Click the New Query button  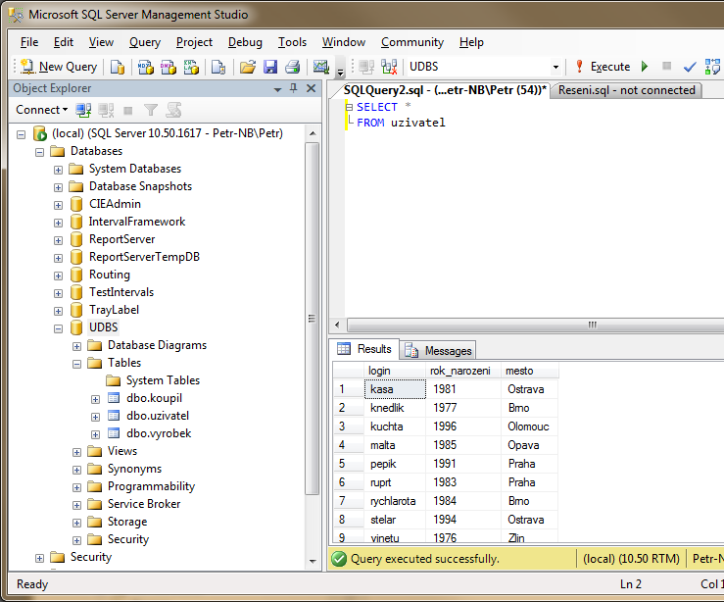pos(59,67)
